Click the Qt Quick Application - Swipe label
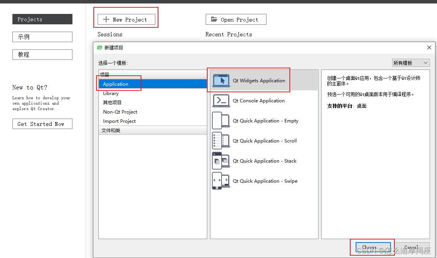This screenshot has width=437, height=258. [265, 181]
